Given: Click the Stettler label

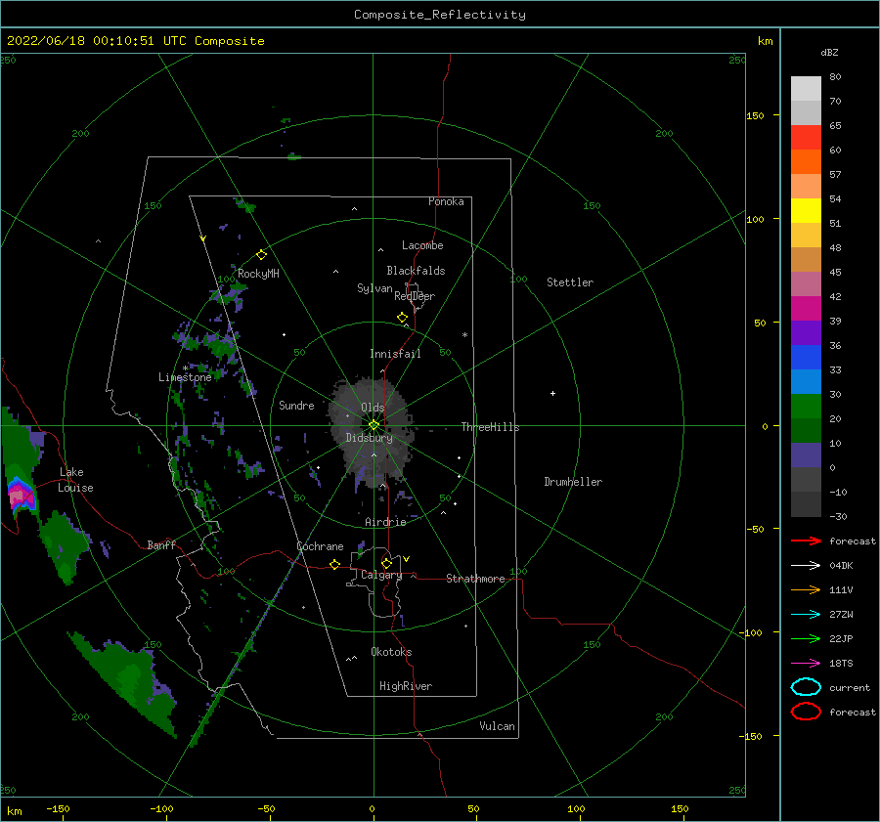Looking at the screenshot, I should 570,282.
